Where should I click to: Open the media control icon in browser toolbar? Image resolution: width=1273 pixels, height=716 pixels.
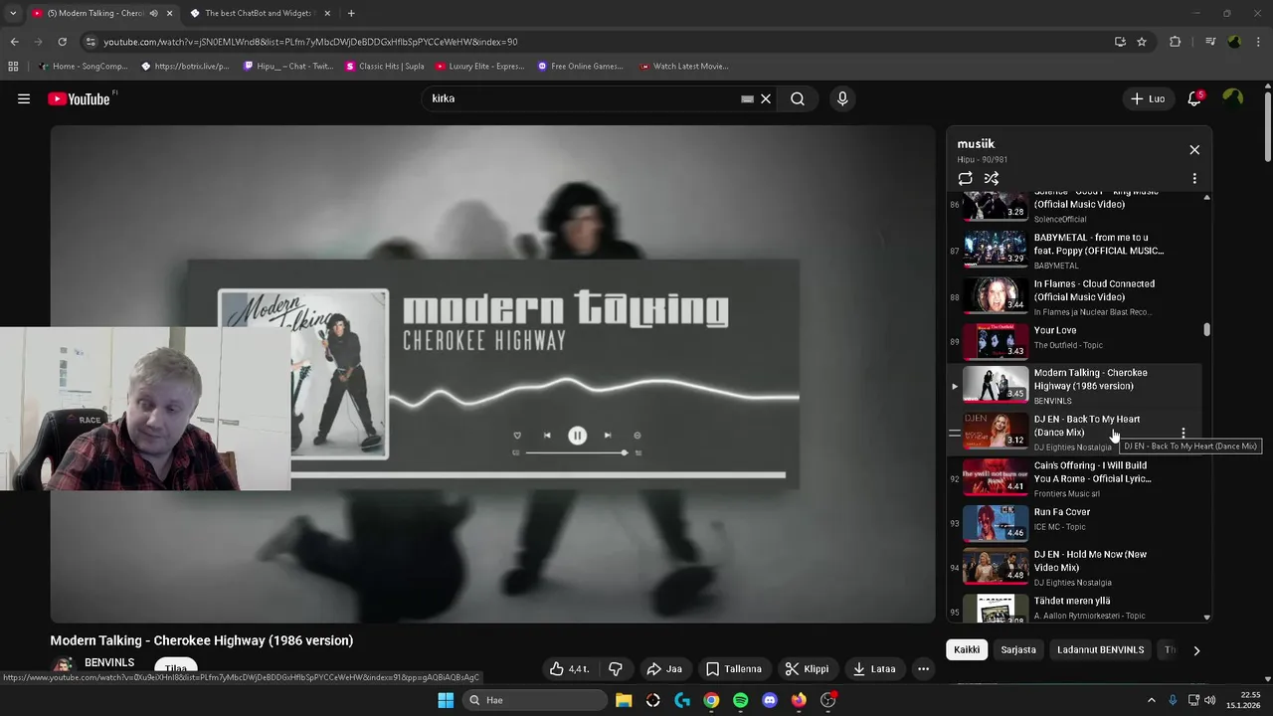(1210, 42)
